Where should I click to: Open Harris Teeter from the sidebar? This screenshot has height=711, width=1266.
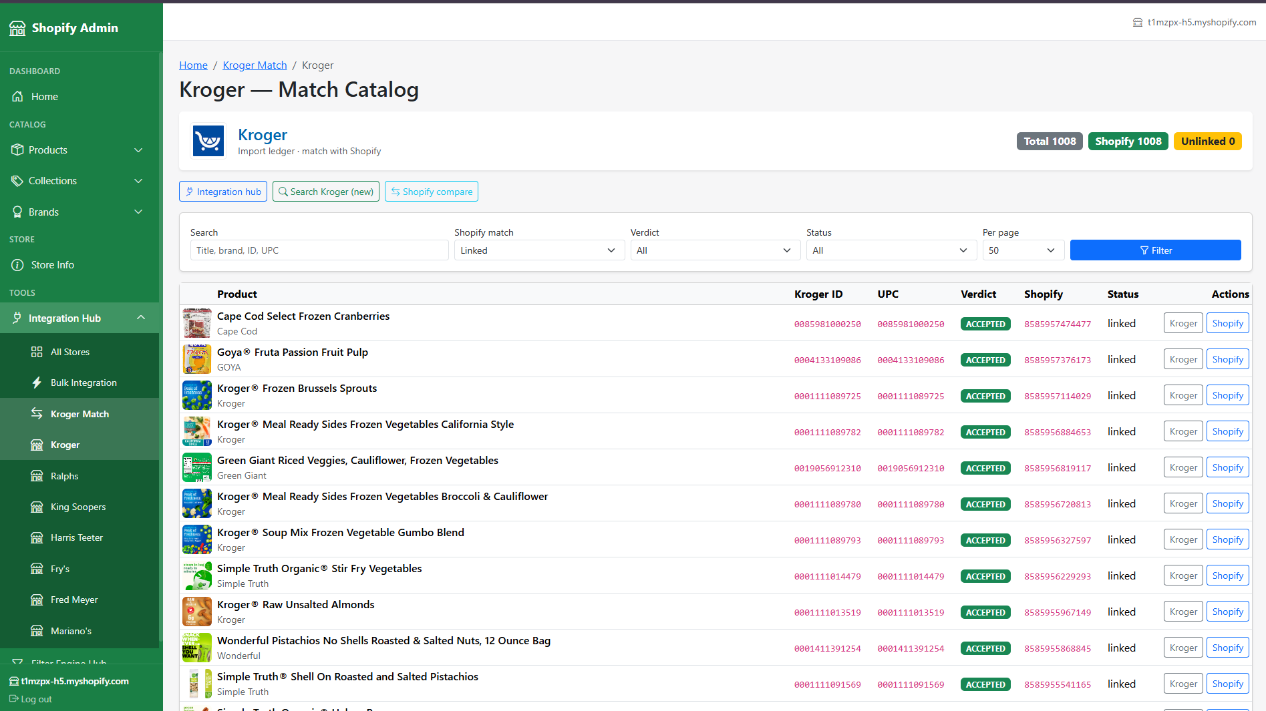(x=77, y=537)
